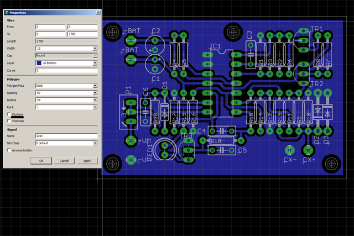Viewport: 354px width, 236px height.
Task: Focus the Curve input field
Action: [66, 71]
